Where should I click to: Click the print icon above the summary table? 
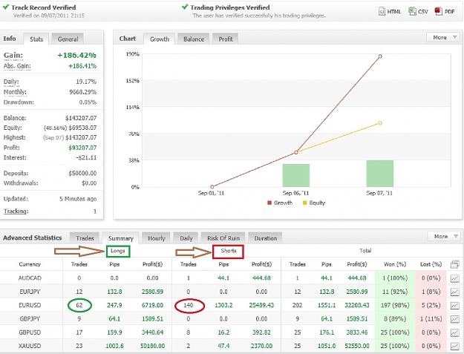(x=455, y=264)
